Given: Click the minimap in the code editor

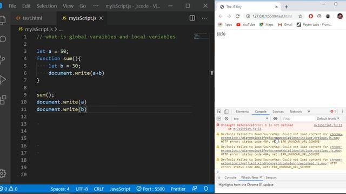Looking at the screenshot, I should tap(201, 37).
